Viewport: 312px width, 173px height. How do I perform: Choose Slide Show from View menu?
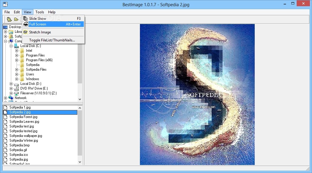pos(53,19)
